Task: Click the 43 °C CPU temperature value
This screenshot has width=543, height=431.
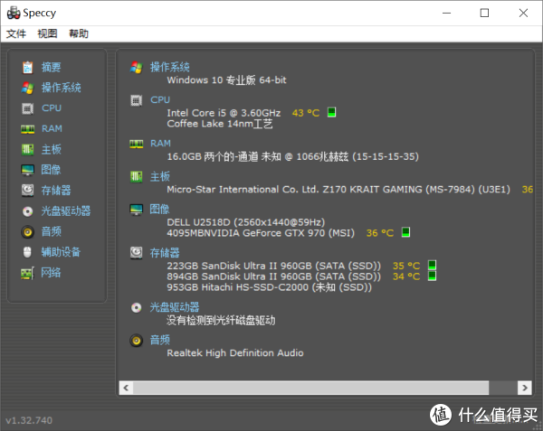Action: (306, 113)
